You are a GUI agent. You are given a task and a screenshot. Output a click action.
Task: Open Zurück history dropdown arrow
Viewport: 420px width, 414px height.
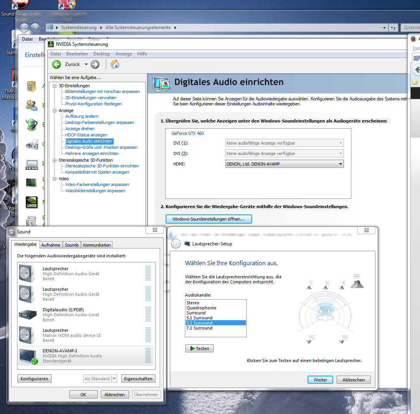pos(86,64)
